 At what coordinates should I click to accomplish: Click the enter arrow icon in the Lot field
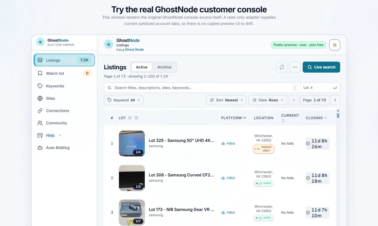tap(335, 88)
